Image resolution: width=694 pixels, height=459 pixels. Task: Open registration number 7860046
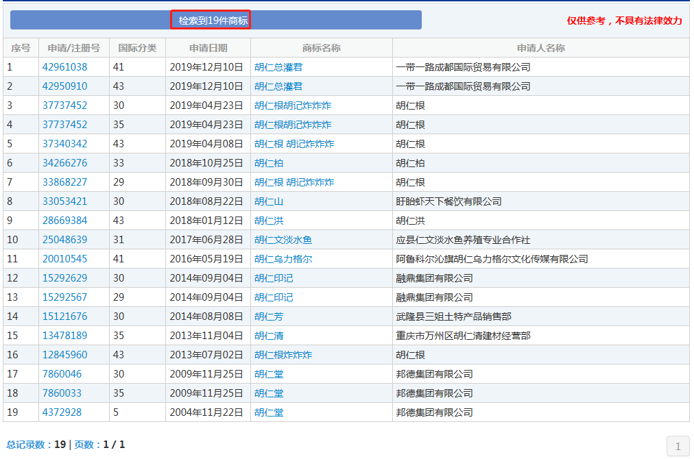point(62,374)
